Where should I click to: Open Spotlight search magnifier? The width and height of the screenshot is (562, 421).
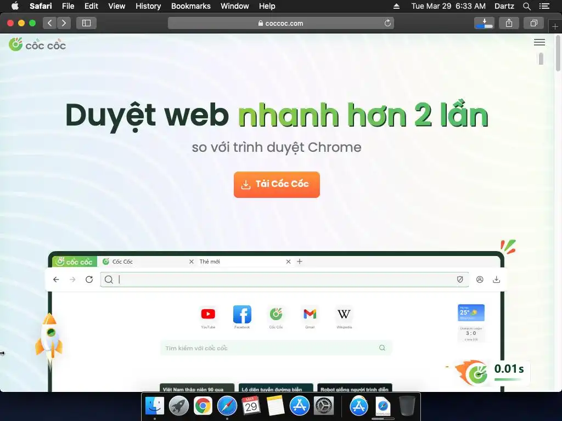point(526,6)
